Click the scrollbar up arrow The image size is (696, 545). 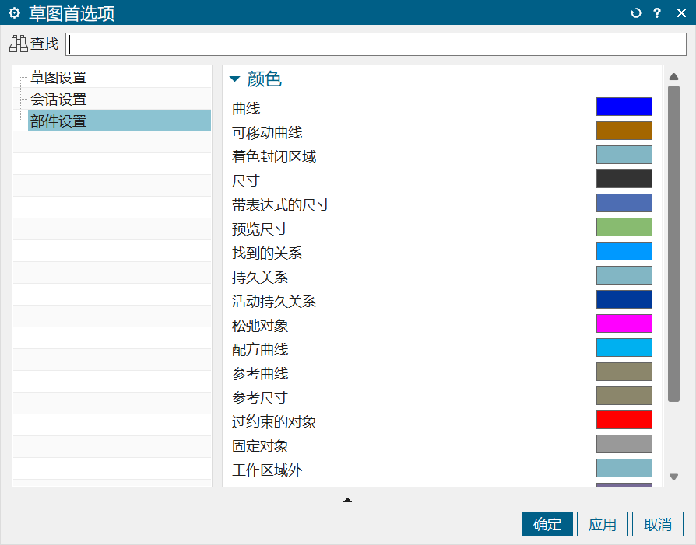[673, 77]
